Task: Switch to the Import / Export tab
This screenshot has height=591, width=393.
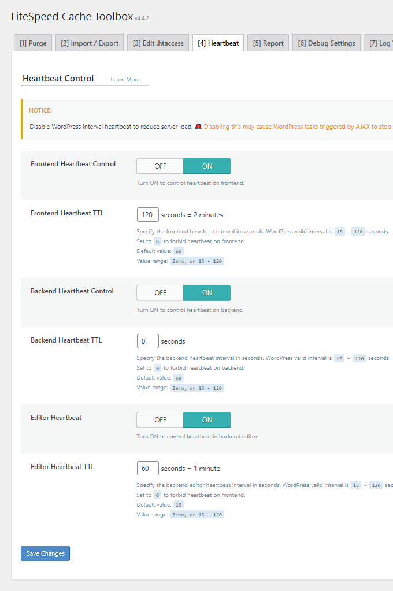Action: tap(90, 43)
